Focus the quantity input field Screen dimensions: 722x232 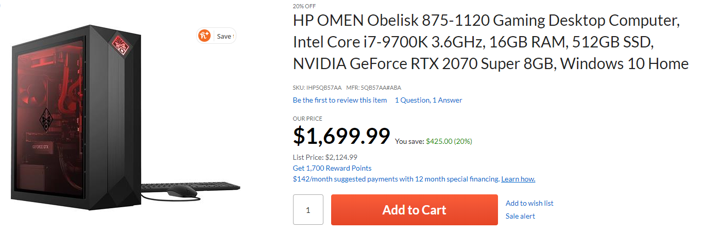[308, 210]
